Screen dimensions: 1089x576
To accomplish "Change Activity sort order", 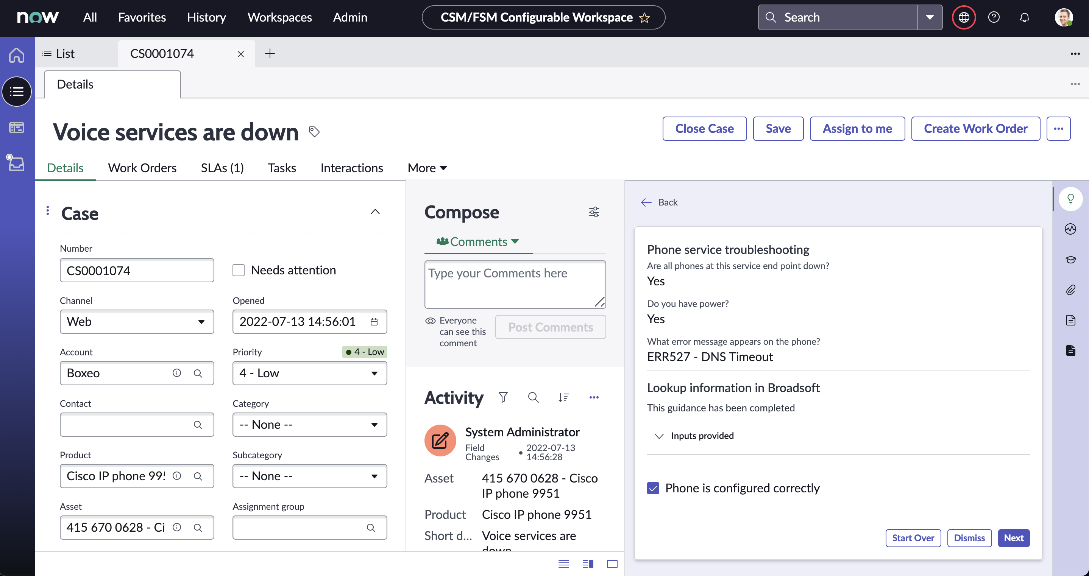I will [563, 398].
